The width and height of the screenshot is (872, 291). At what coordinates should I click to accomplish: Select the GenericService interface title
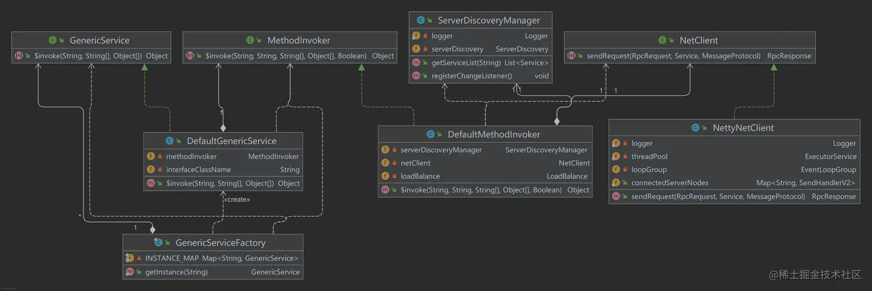pyautogui.click(x=99, y=40)
